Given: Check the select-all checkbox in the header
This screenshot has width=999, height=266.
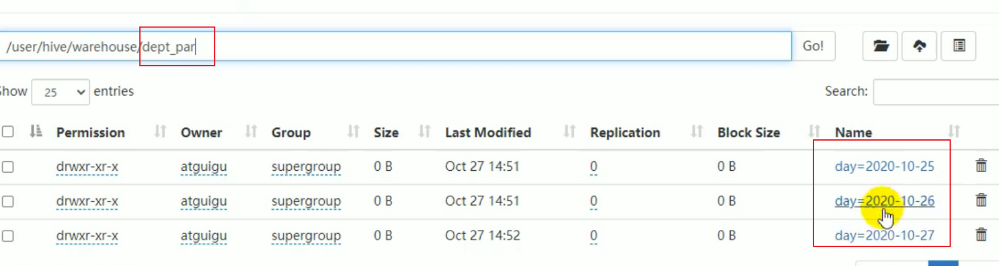Looking at the screenshot, I should click(x=8, y=132).
